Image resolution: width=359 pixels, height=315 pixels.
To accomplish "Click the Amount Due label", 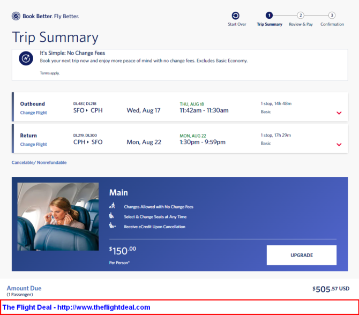I will coord(24,288).
